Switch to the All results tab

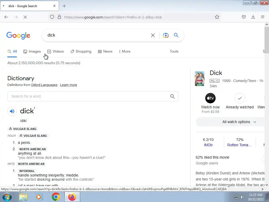click(12, 51)
